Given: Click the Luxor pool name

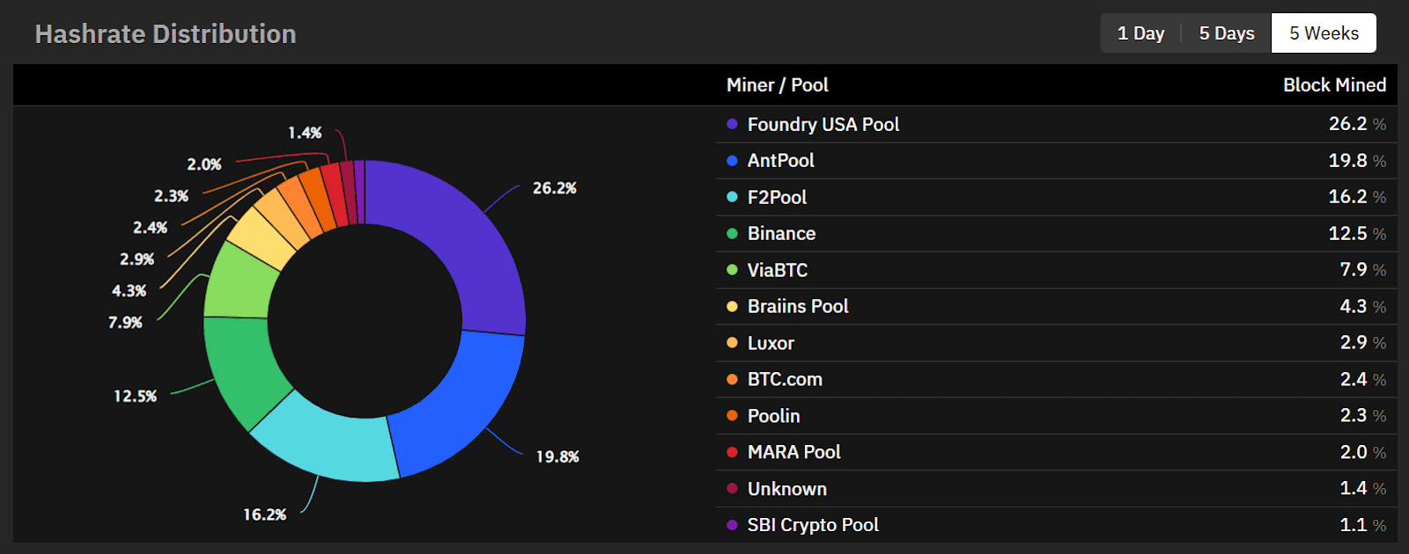Looking at the screenshot, I should [x=771, y=343].
